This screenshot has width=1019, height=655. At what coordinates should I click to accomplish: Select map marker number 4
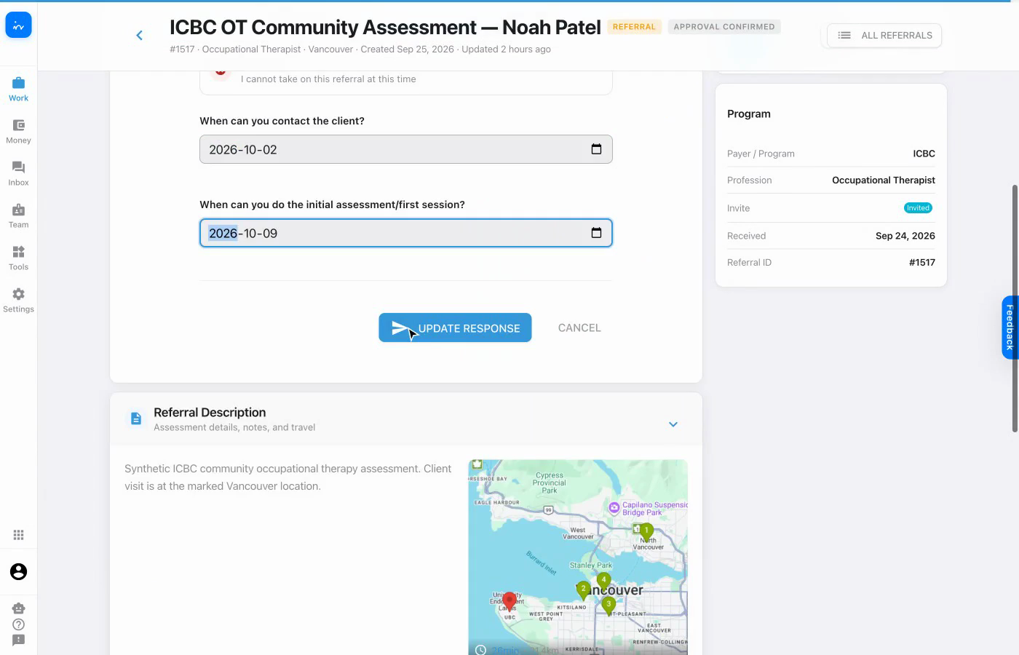(x=603, y=581)
